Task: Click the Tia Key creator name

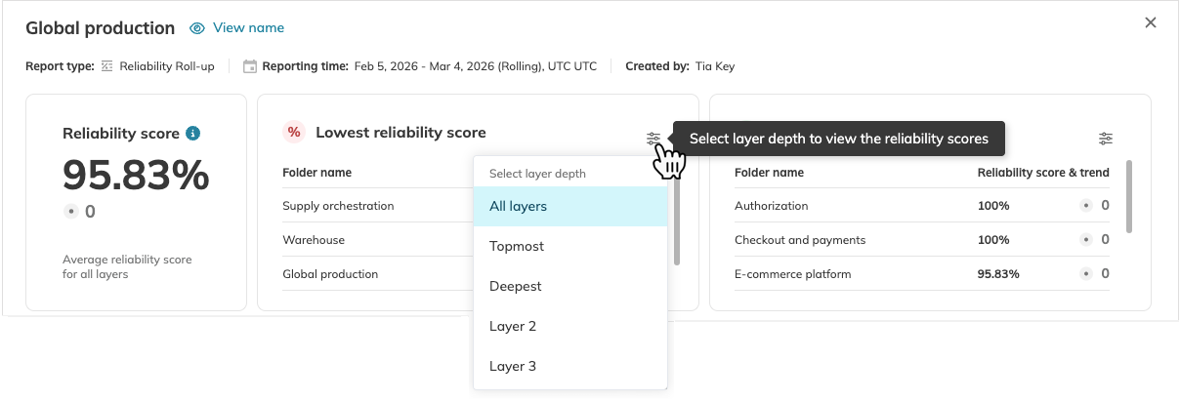Action: point(715,66)
